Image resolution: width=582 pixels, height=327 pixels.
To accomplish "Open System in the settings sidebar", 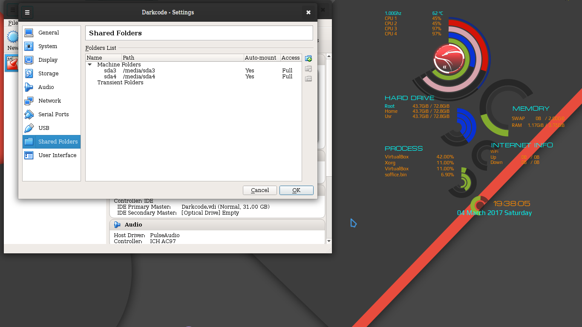I will [52, 46].
